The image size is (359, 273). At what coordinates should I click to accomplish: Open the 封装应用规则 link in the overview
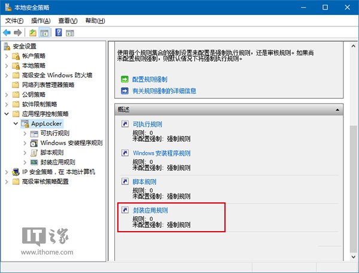[150, 211]
